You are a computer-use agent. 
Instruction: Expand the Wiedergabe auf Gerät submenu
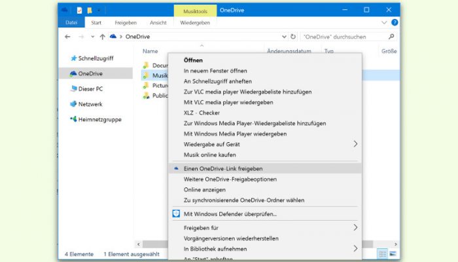pyautogui.click(x=265, y=145)
